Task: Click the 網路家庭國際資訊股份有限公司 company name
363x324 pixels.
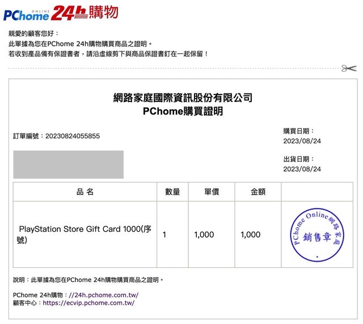Action: pos(183,97)
